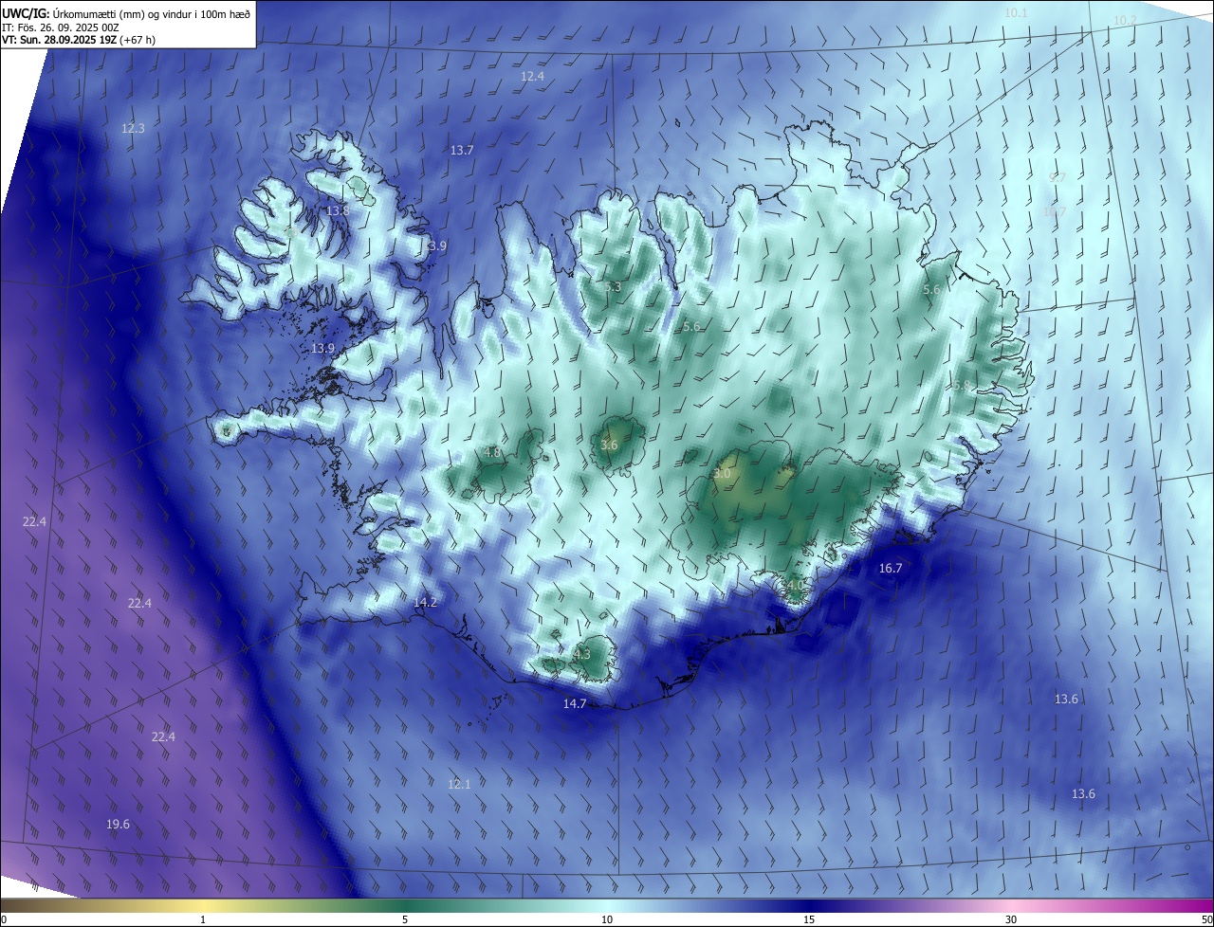Click the 14.2 value label
Screen dimensions: 1214x927
pyautogui.click(x=426, y=602)
